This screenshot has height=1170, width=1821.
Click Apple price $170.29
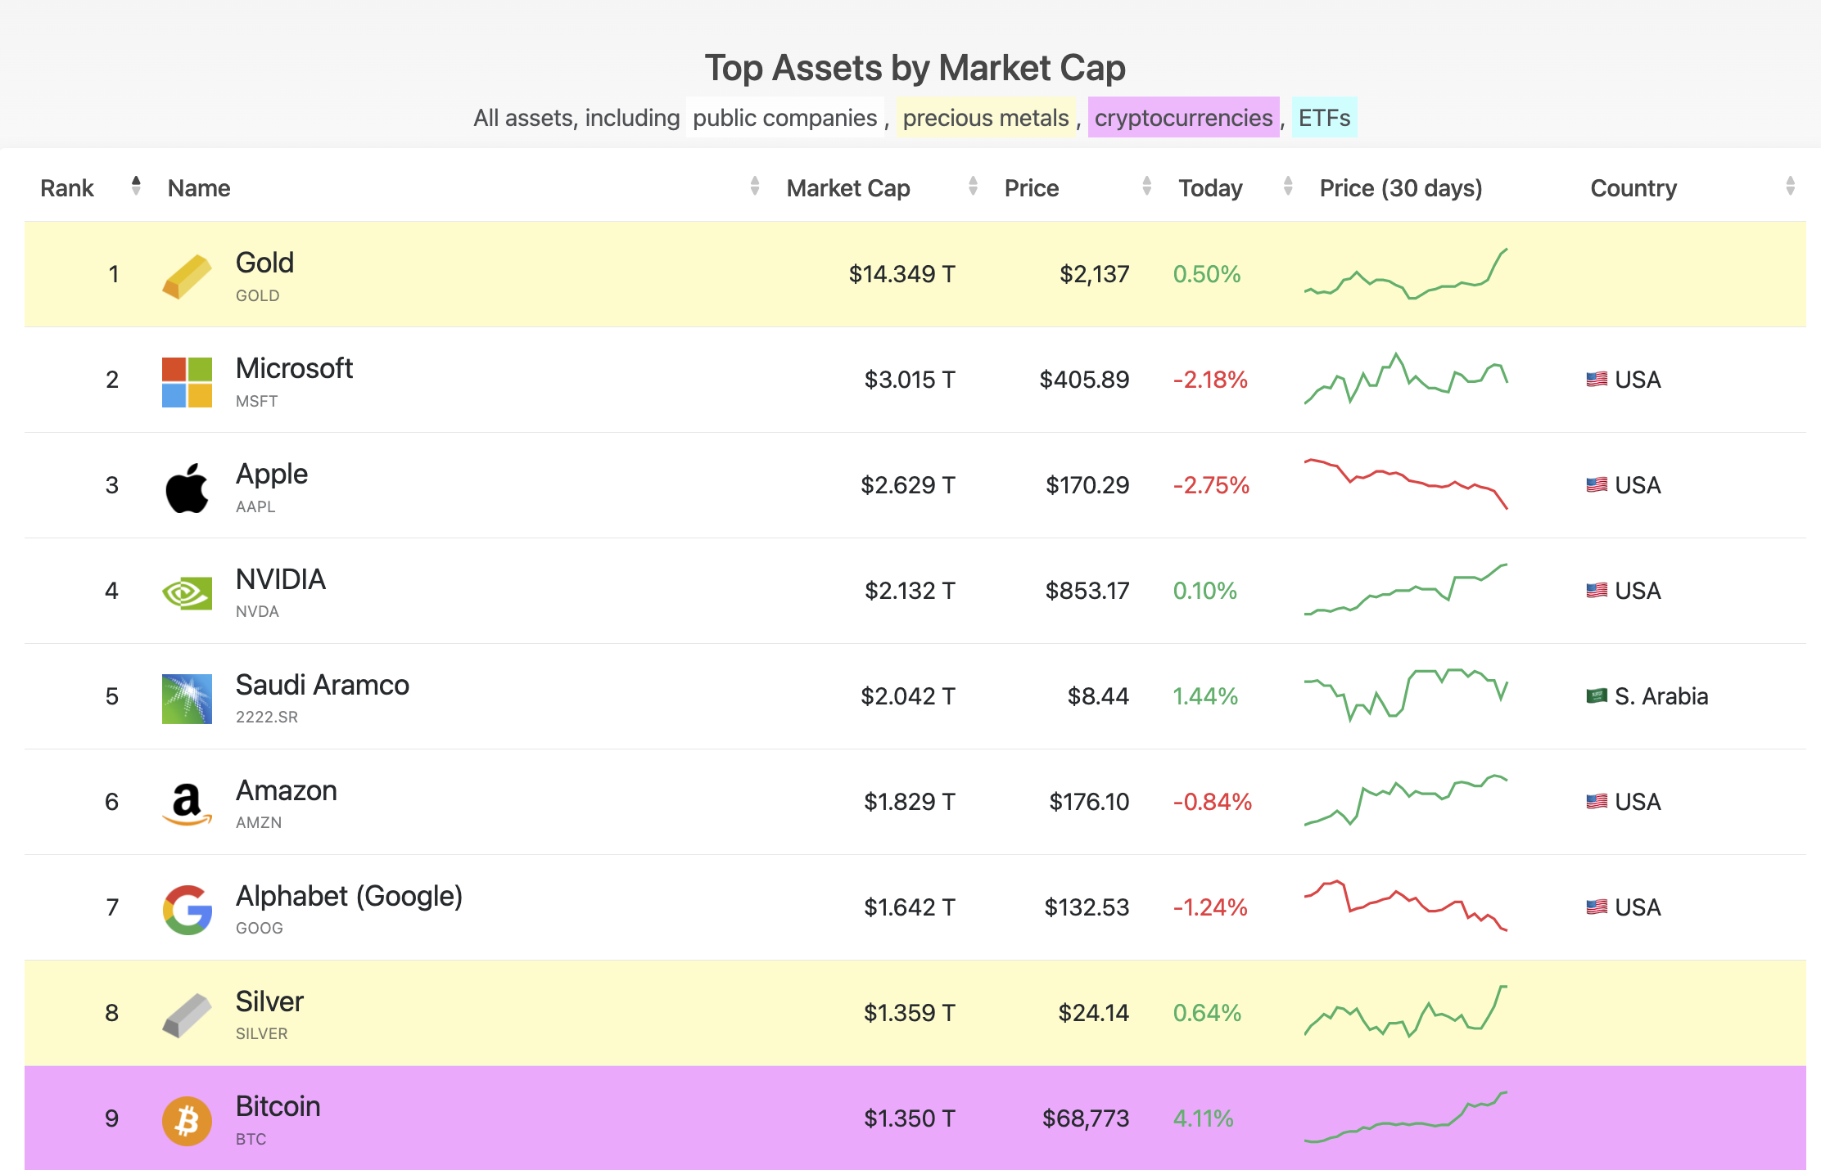coord(1087,485)
